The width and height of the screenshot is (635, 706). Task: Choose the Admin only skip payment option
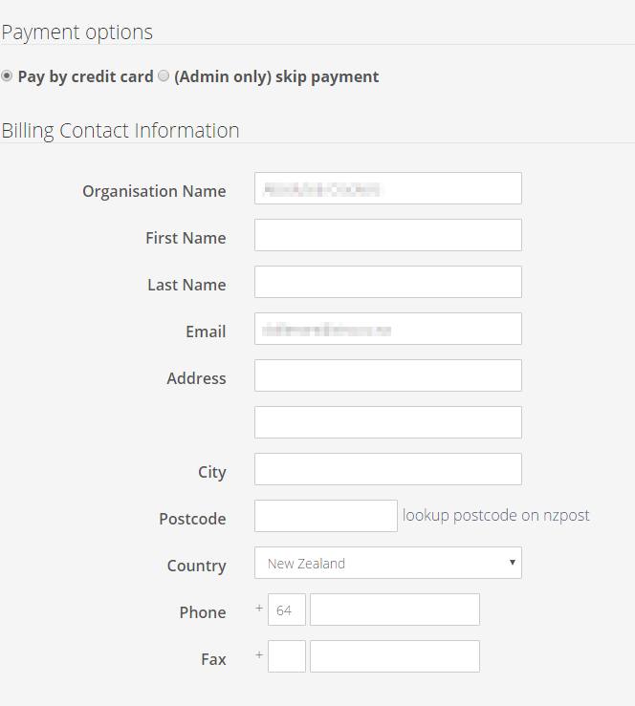click(x=164, y=76)
